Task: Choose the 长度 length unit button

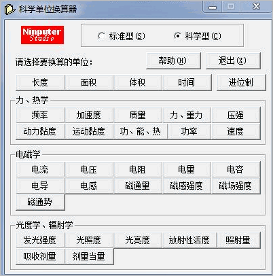Action: (40, 82)
